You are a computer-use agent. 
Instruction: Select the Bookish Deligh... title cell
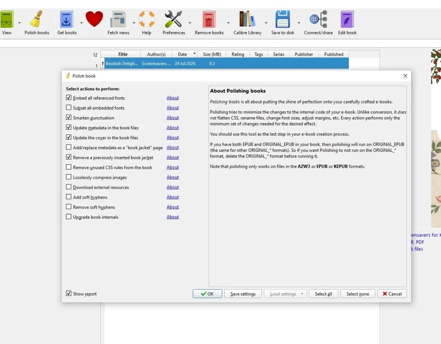click(x=122, y=63)
